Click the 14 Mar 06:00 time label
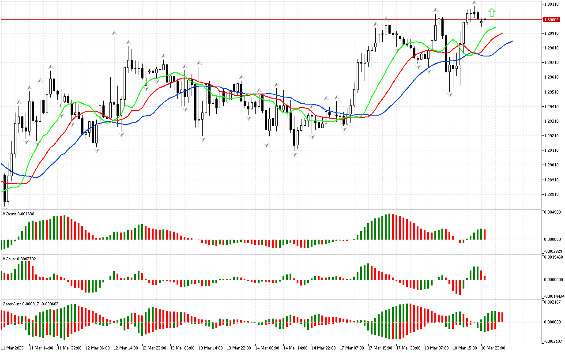The height and width of the screenshot is (353, 565). pyautogui.click(x=267, y=348)
